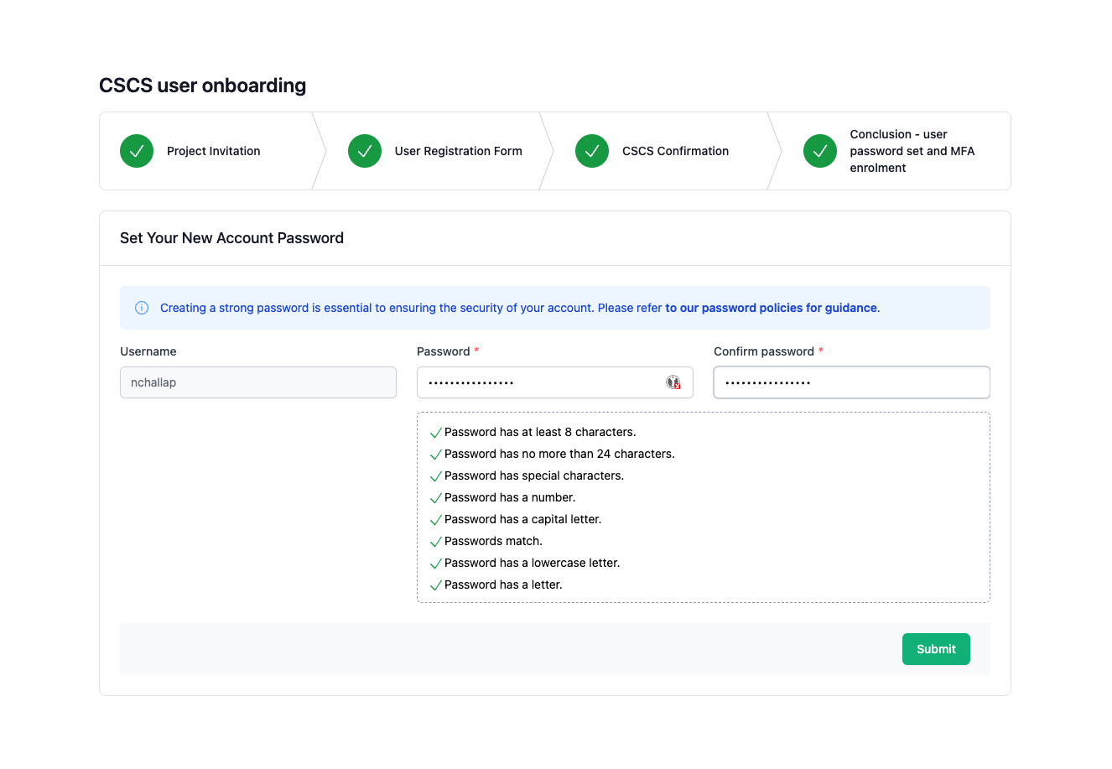Click the Project Invitation green checkmark icon
Screen dimensions: 1112x769
point(137,151)
